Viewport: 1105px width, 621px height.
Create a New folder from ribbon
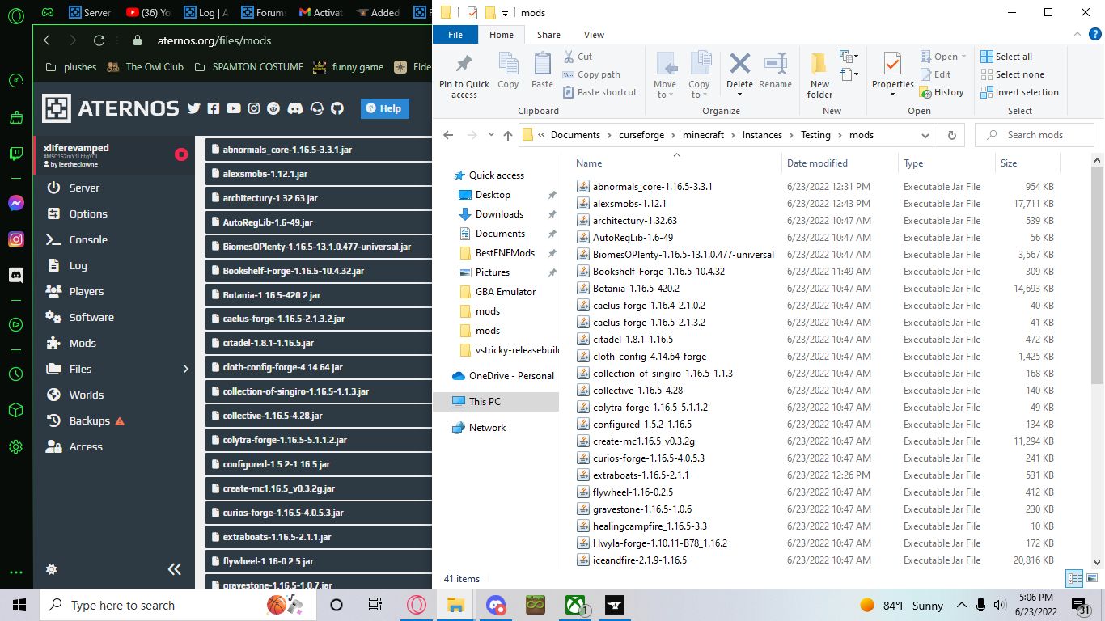819,76
